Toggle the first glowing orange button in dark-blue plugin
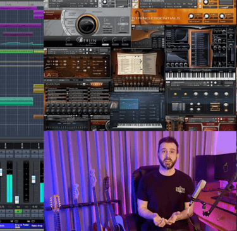 pos(175,94)
